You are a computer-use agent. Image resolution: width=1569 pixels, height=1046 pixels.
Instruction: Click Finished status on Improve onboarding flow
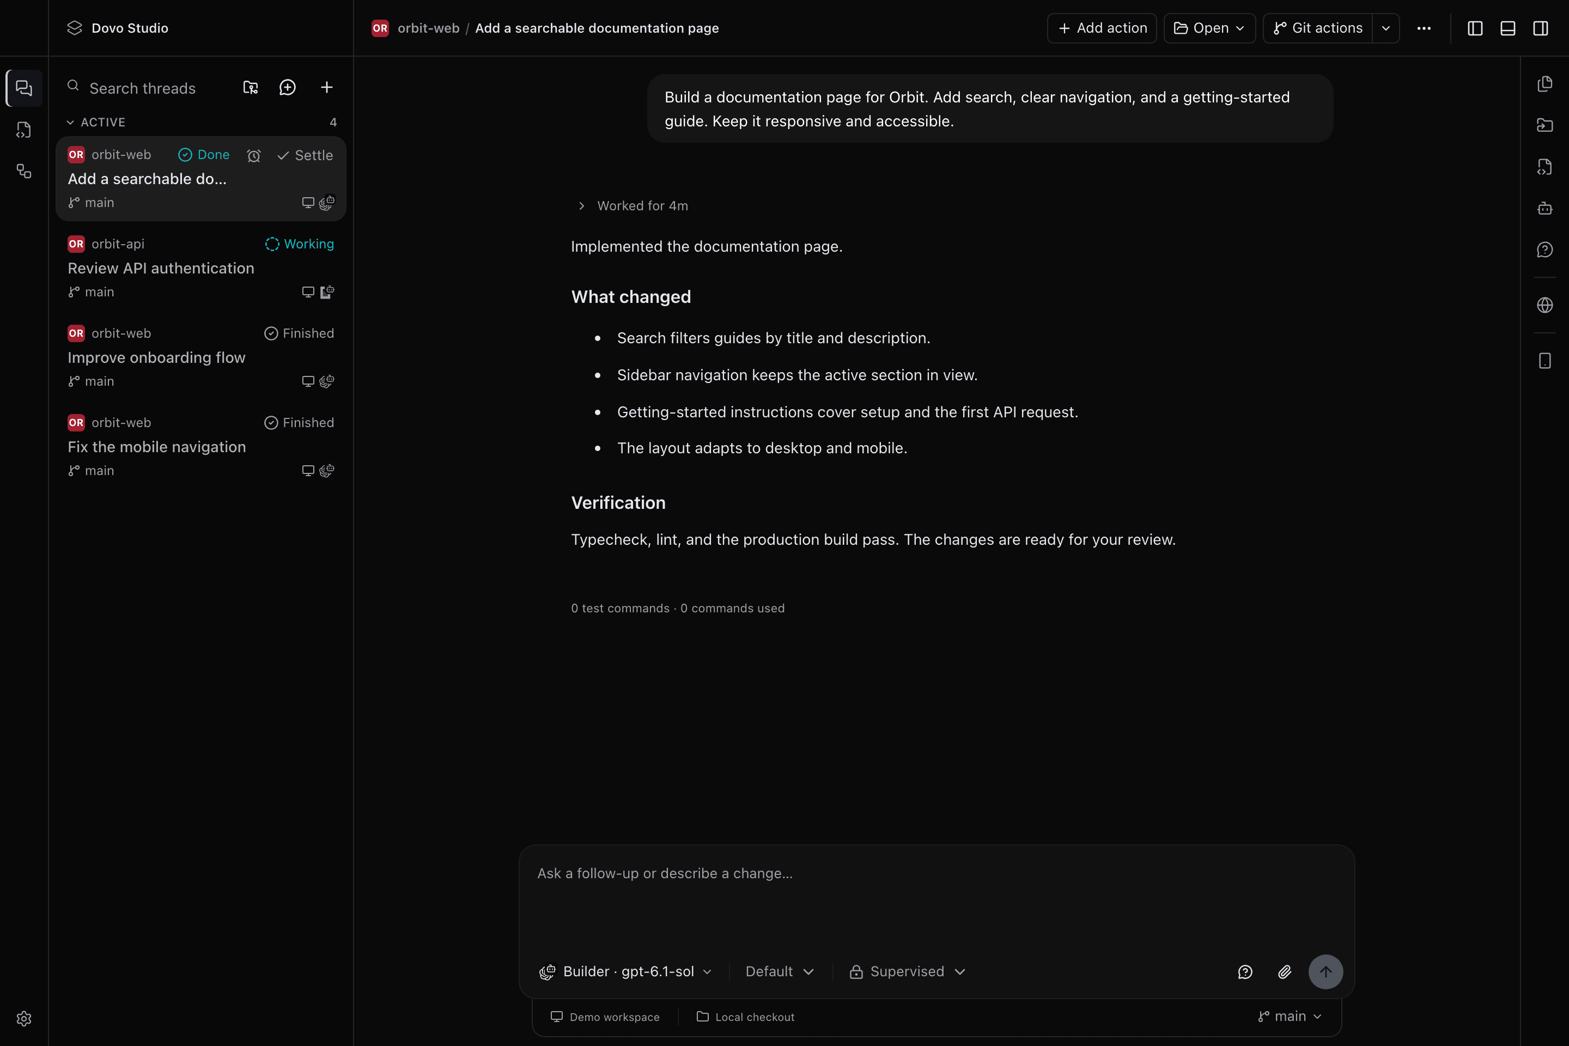coord(300,333)
